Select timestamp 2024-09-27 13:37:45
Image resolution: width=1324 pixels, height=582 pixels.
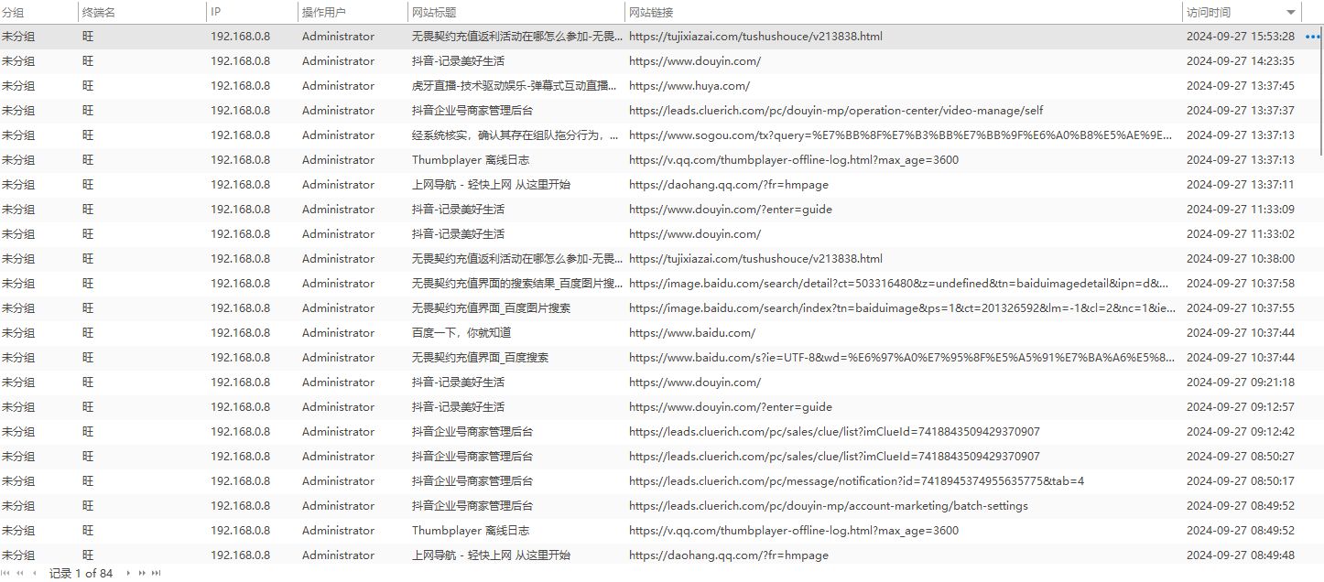1241,86
